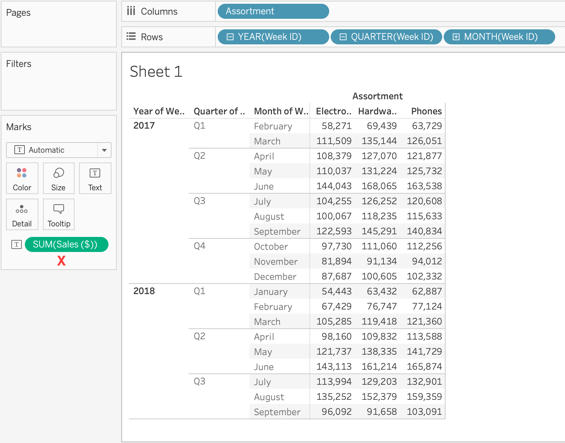Open the Text mark property

coord(95,178)
